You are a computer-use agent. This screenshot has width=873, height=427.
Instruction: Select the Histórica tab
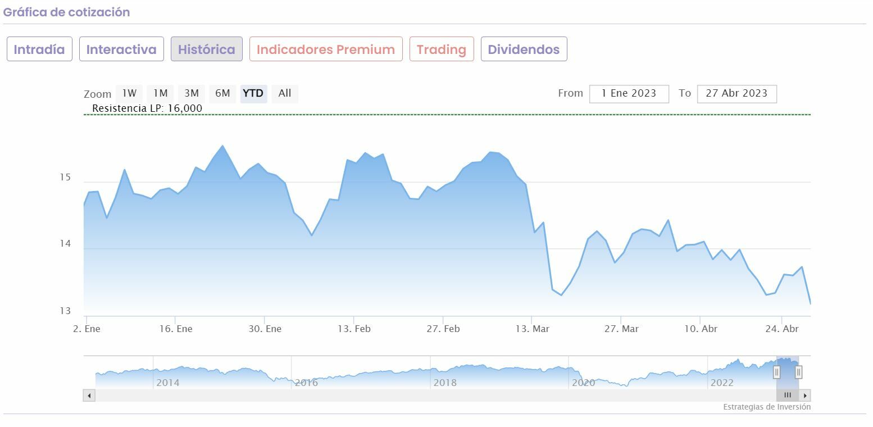[206, 49]
